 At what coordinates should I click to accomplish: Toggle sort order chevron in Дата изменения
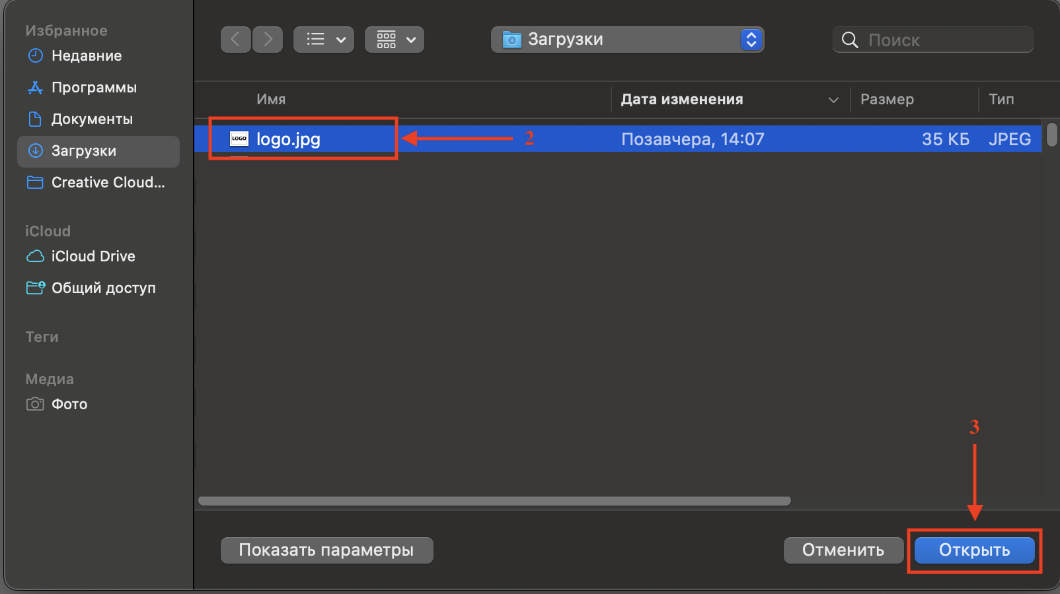coord(833,100)
